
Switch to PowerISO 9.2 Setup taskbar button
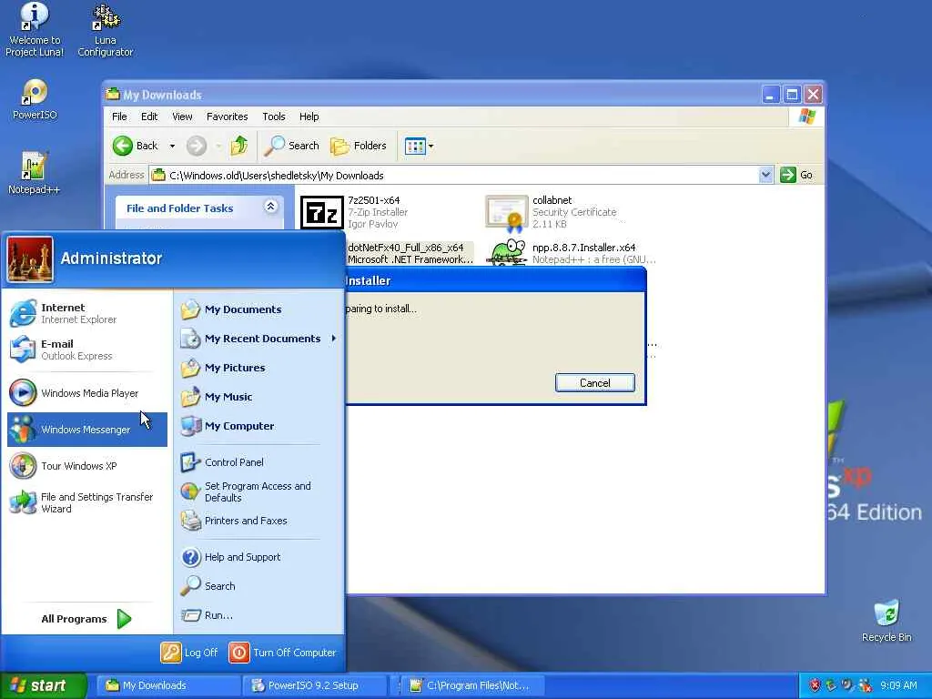(x=315, y=685)
